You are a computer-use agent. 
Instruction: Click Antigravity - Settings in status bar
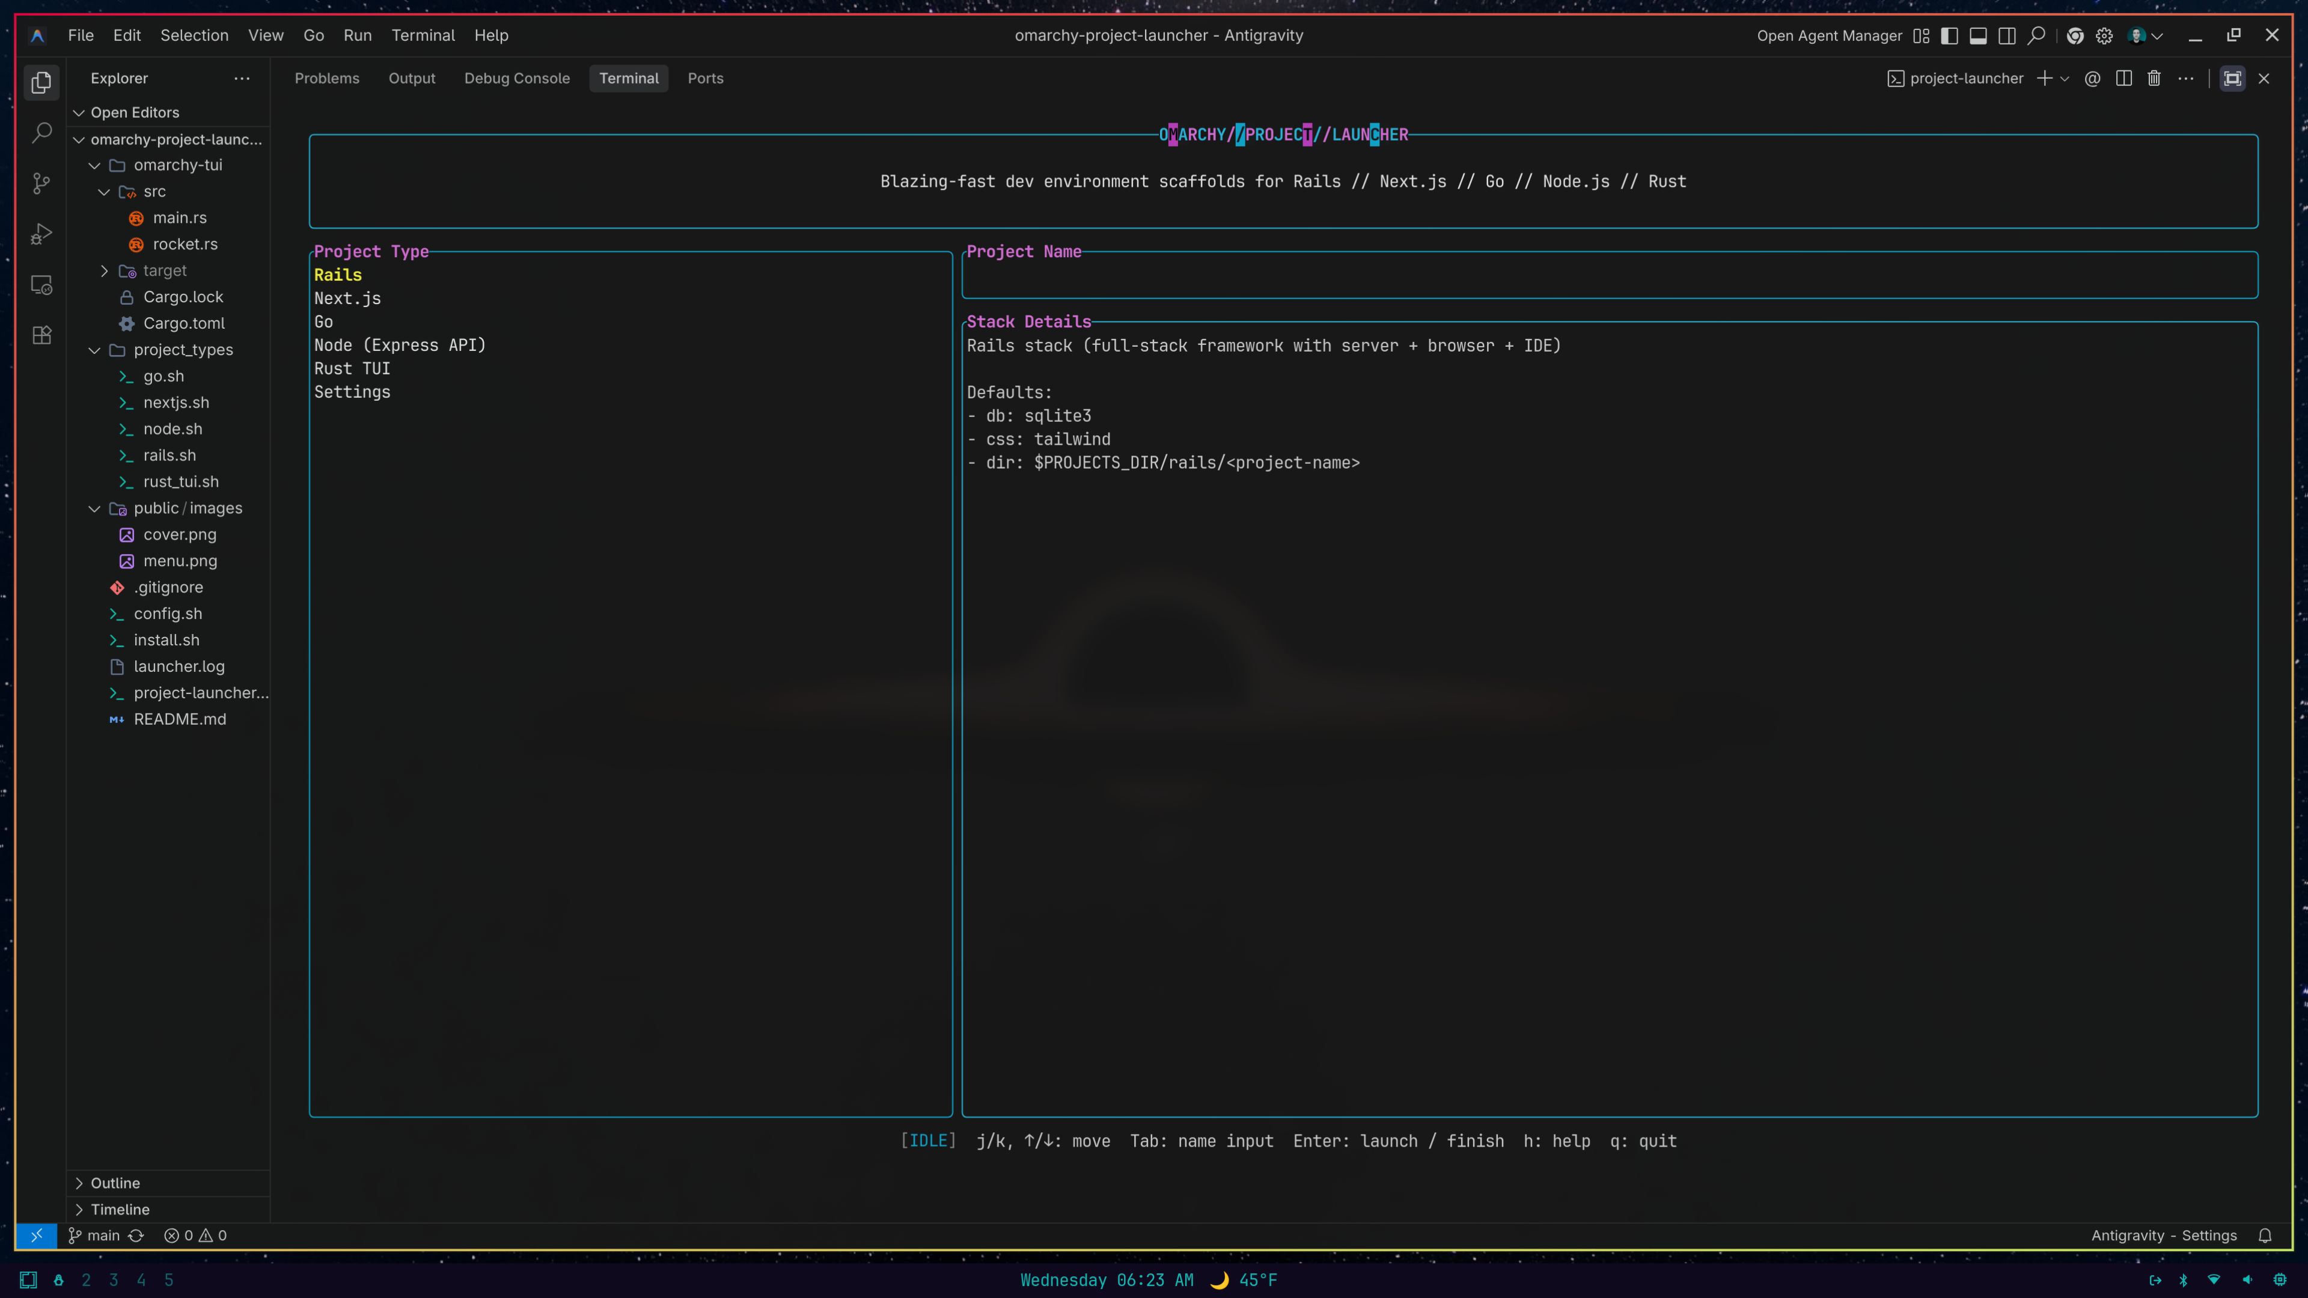[x=2164, y=1236]
